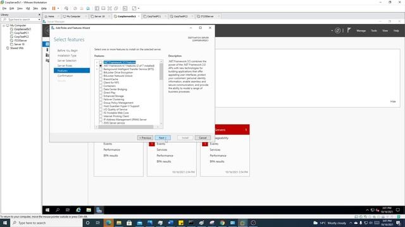Open stretch guest view dropdown arrow

pyautogui.click(x=139, y=8)
